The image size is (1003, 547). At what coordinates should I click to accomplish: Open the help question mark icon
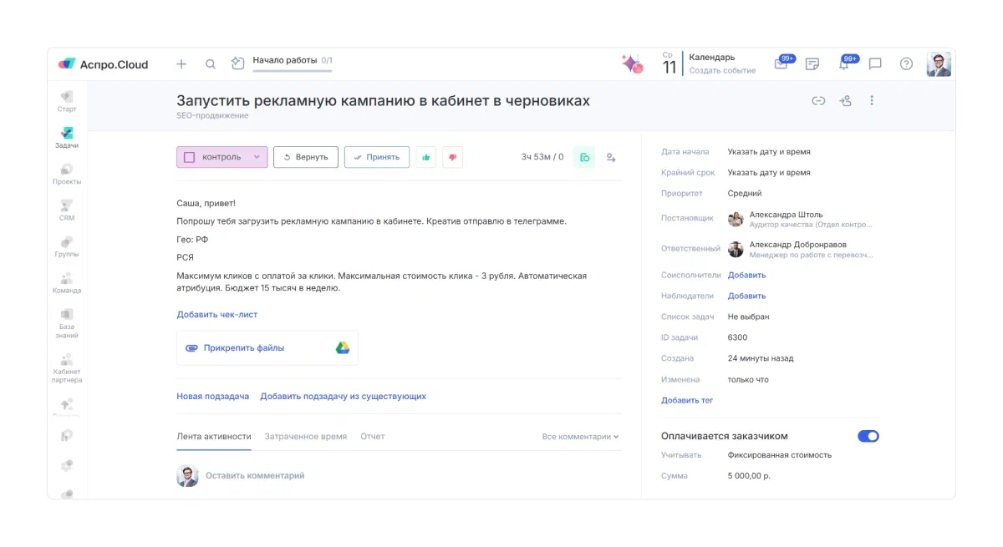906,64
